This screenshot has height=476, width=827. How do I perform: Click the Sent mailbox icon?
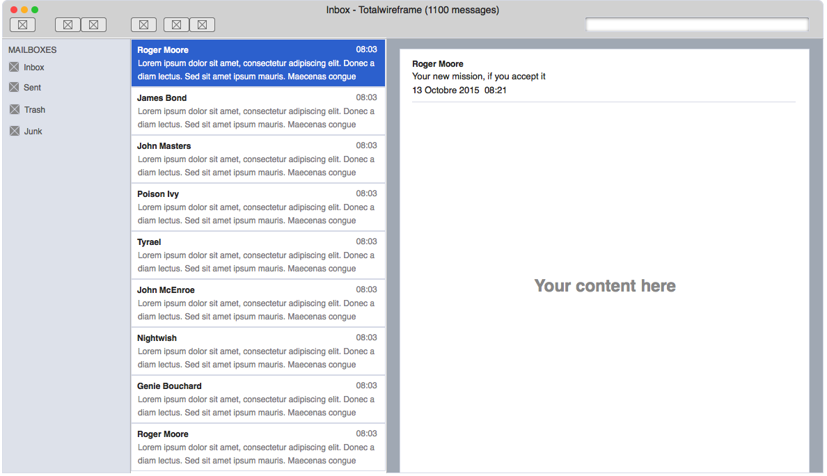(15, 88)
